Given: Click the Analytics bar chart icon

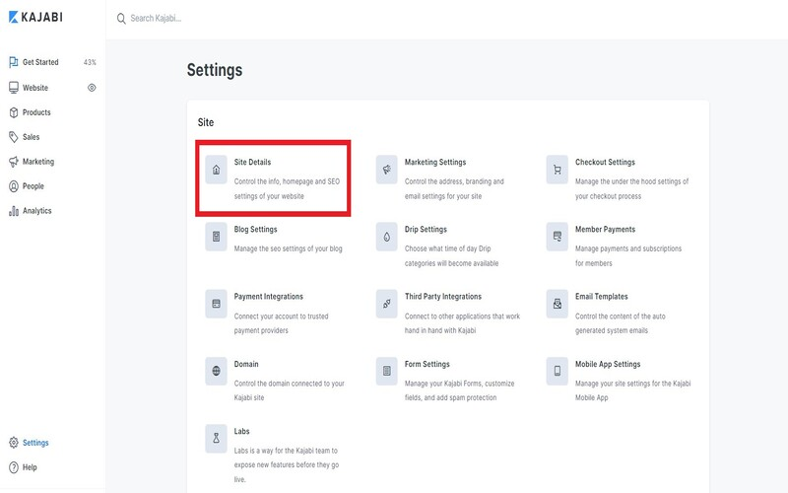Looking at the screenshot, I should [14, 211].
